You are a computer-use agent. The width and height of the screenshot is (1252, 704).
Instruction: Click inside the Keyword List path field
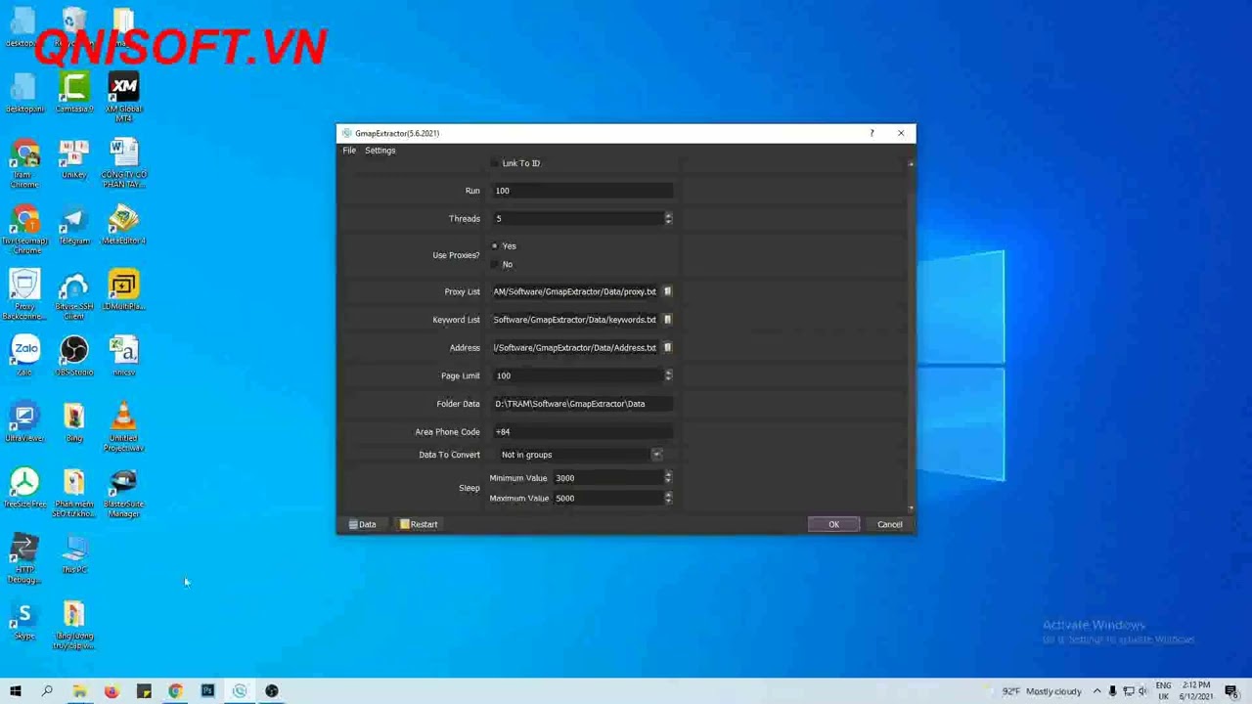click(575, 320)
